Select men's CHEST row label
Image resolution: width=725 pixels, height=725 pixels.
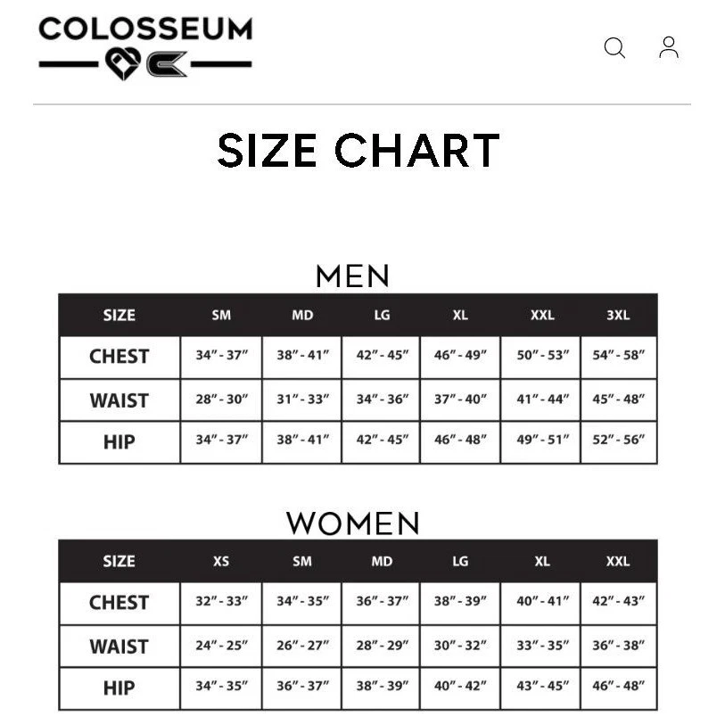pyautogui.click(x=119, y=357)
